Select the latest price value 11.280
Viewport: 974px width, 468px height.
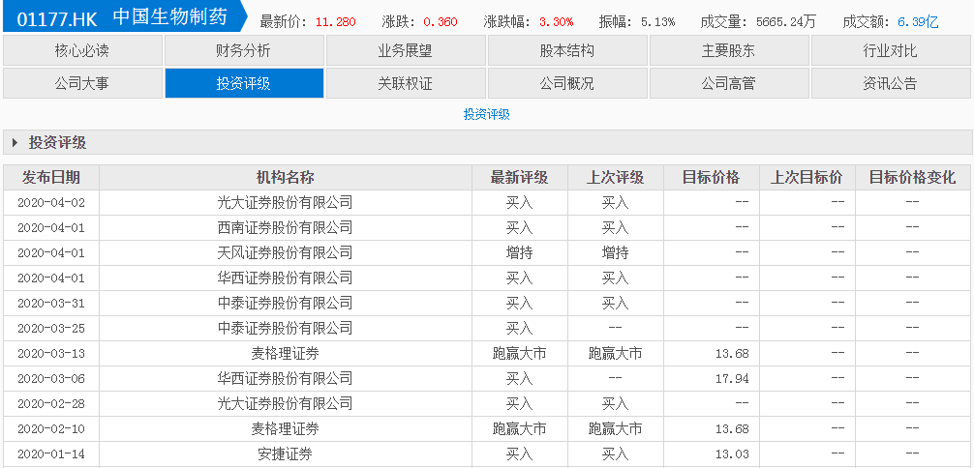335,22
